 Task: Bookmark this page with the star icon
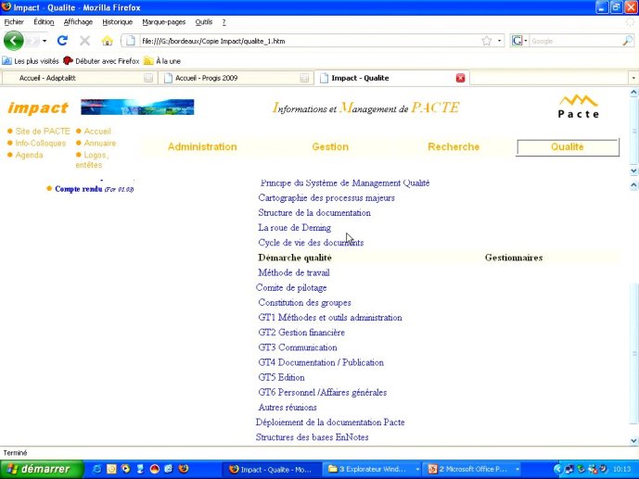click(487, 41)
